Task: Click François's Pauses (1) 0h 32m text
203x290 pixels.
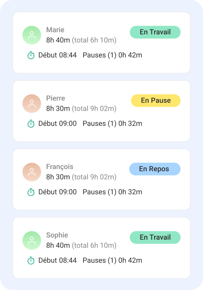Action: tap(112, 192)
